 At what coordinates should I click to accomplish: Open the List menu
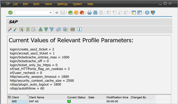(x=15, y=4)
